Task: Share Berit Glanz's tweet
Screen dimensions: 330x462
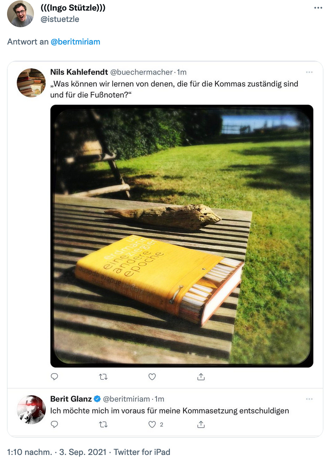Action: [201, 424]
